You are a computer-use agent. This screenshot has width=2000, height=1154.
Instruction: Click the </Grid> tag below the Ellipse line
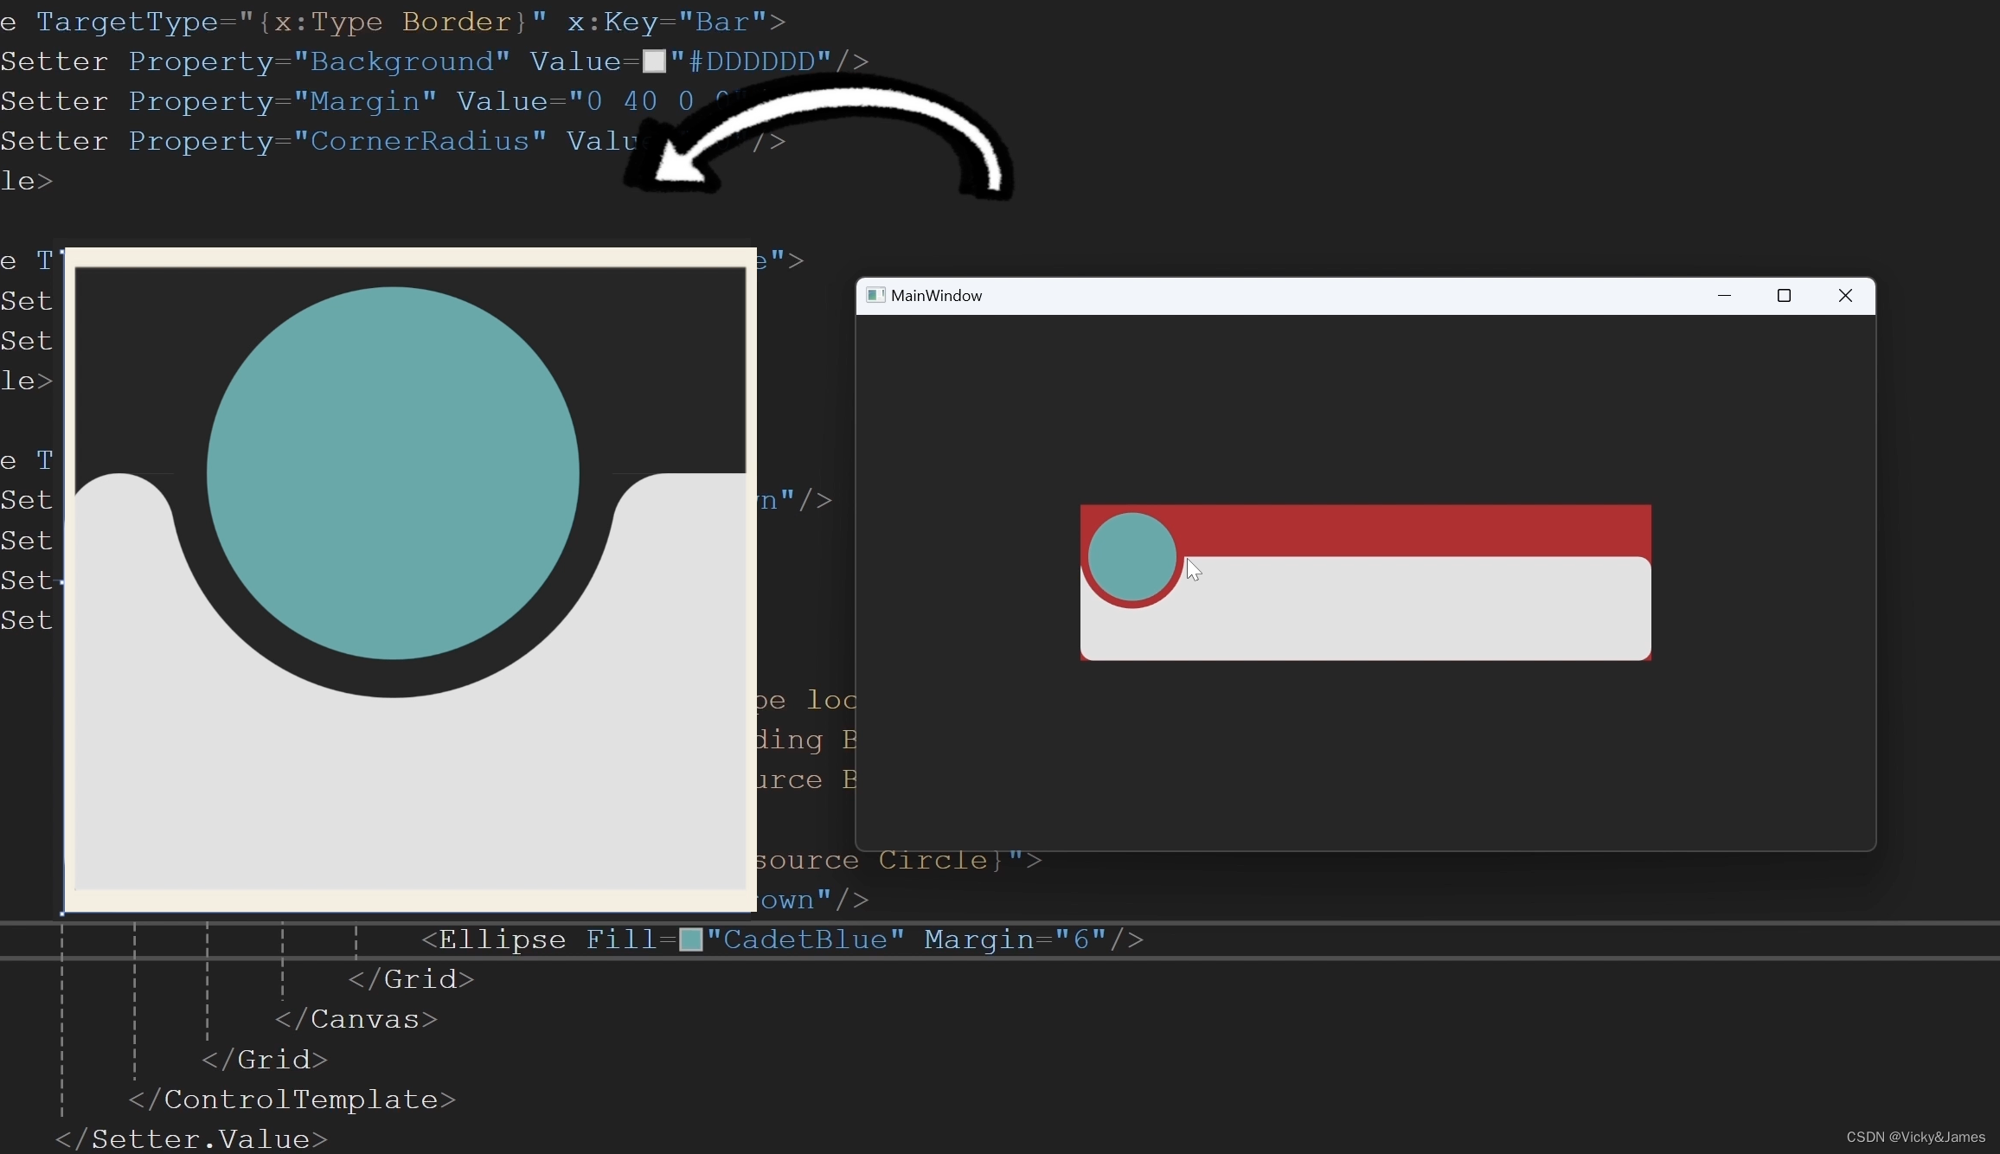pyautogui.click(x=411, y=979)
